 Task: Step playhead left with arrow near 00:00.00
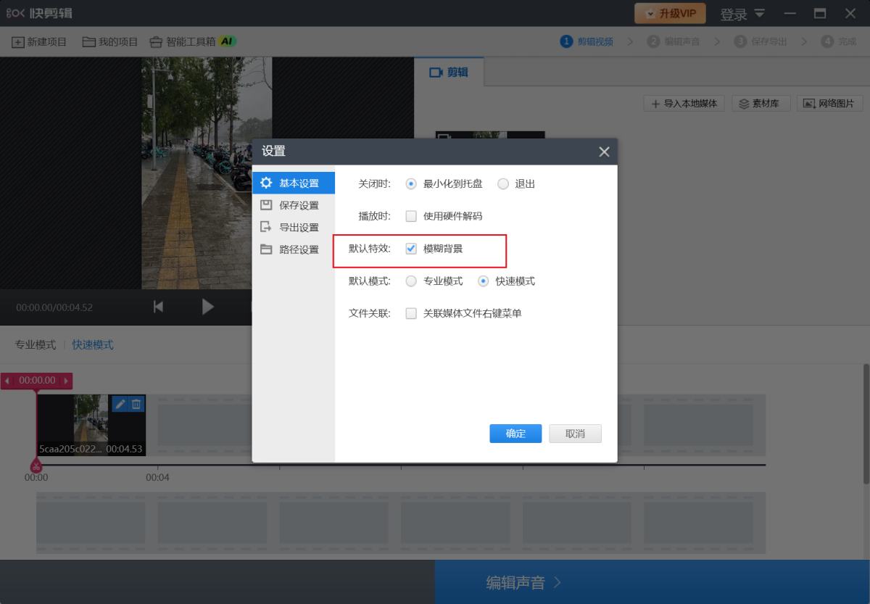(x=7, y=380)
